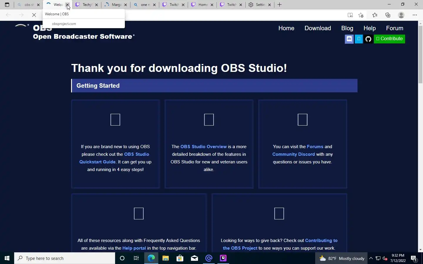The image size is (423, 264).
Task: Stop loading the current page
Action: (34, 15)
